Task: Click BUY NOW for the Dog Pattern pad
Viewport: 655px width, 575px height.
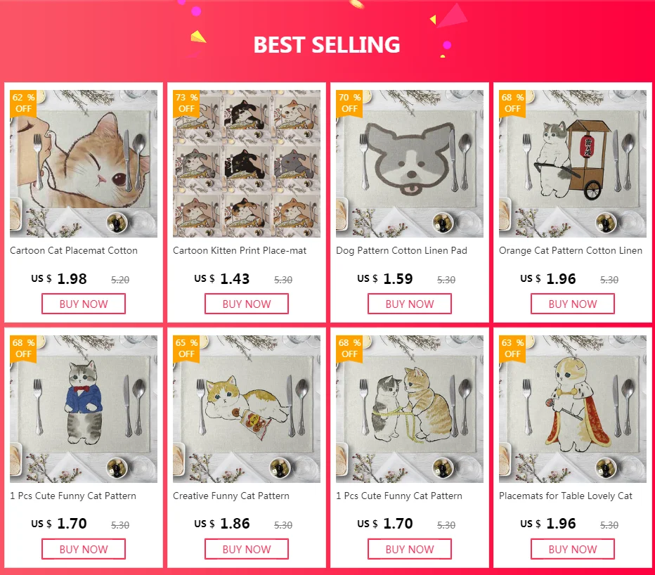Action: (409, 304)
